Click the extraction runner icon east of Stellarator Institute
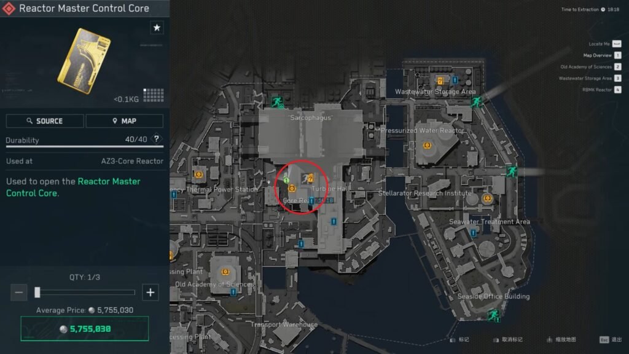Viewport: 629px width, 354px height. (512, 171)
